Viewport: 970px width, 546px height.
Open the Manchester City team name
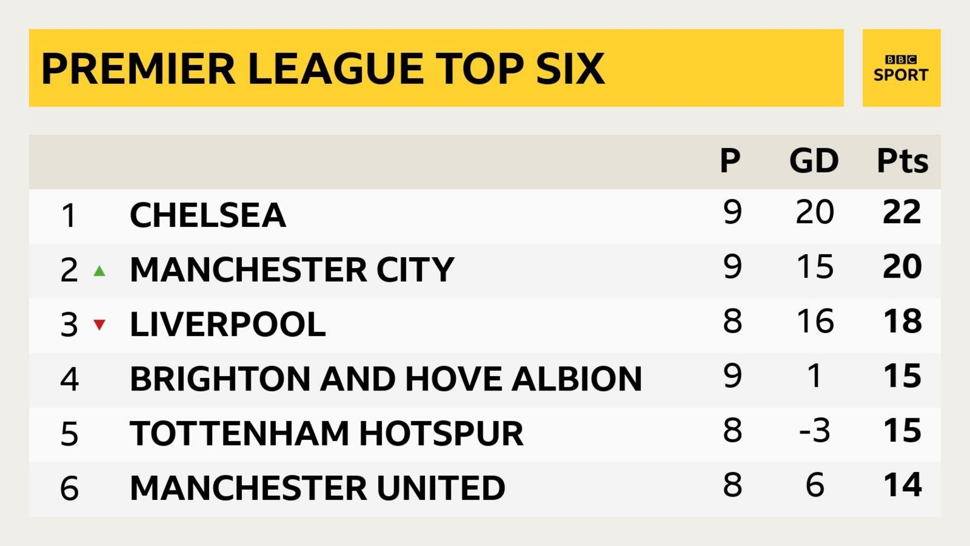point(292,270)
